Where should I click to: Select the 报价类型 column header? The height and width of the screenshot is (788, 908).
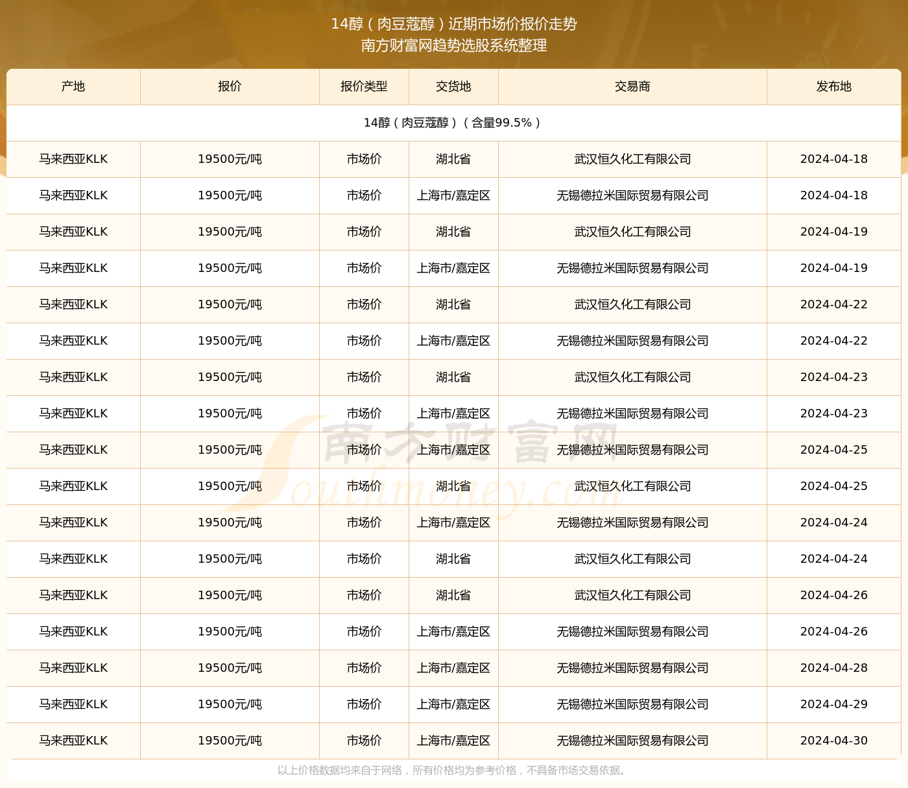coord(364,86)
